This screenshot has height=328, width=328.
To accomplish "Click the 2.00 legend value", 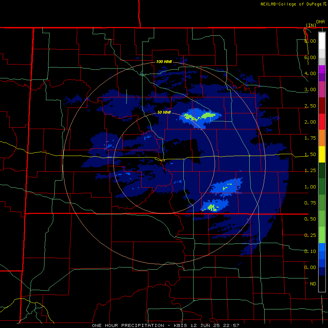I will point(310,122).
